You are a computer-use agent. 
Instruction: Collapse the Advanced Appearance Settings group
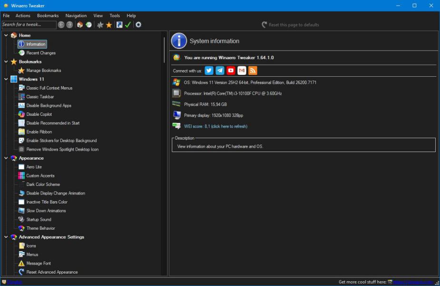pos(6,237)
